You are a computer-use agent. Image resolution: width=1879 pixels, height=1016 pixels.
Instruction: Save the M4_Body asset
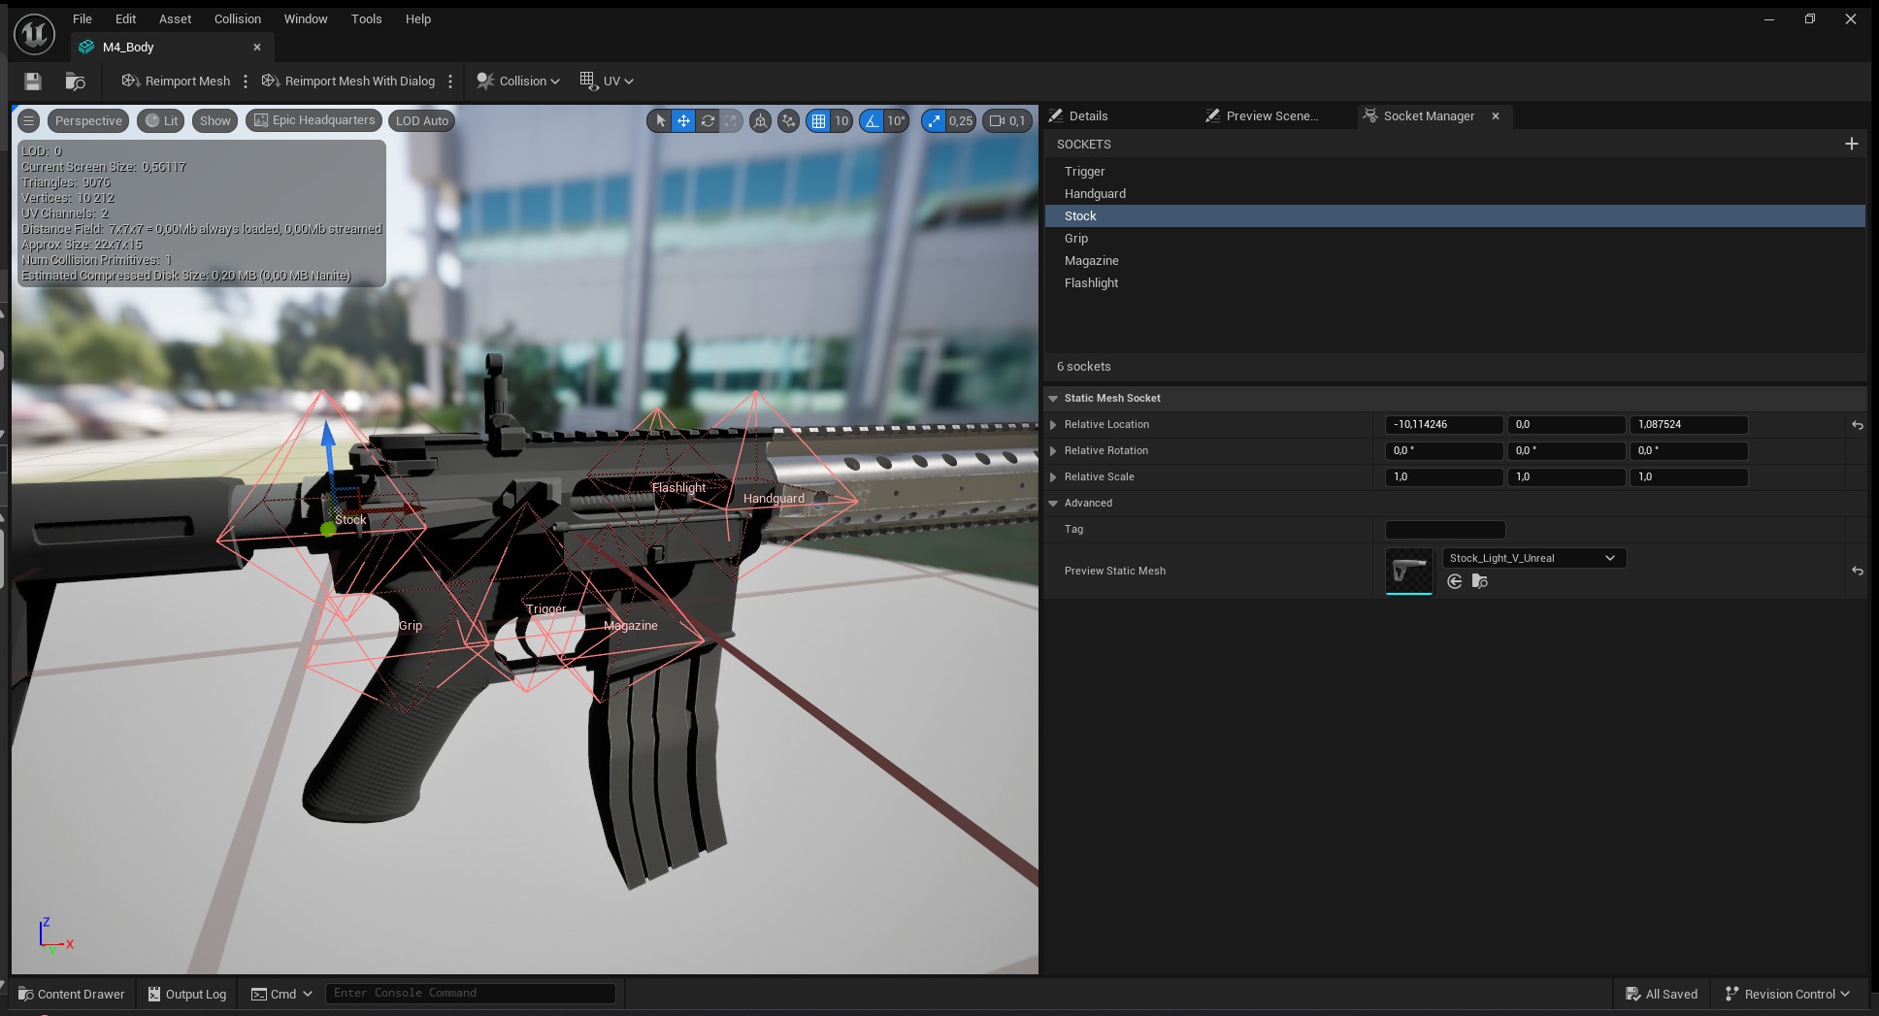click(33, 82)
